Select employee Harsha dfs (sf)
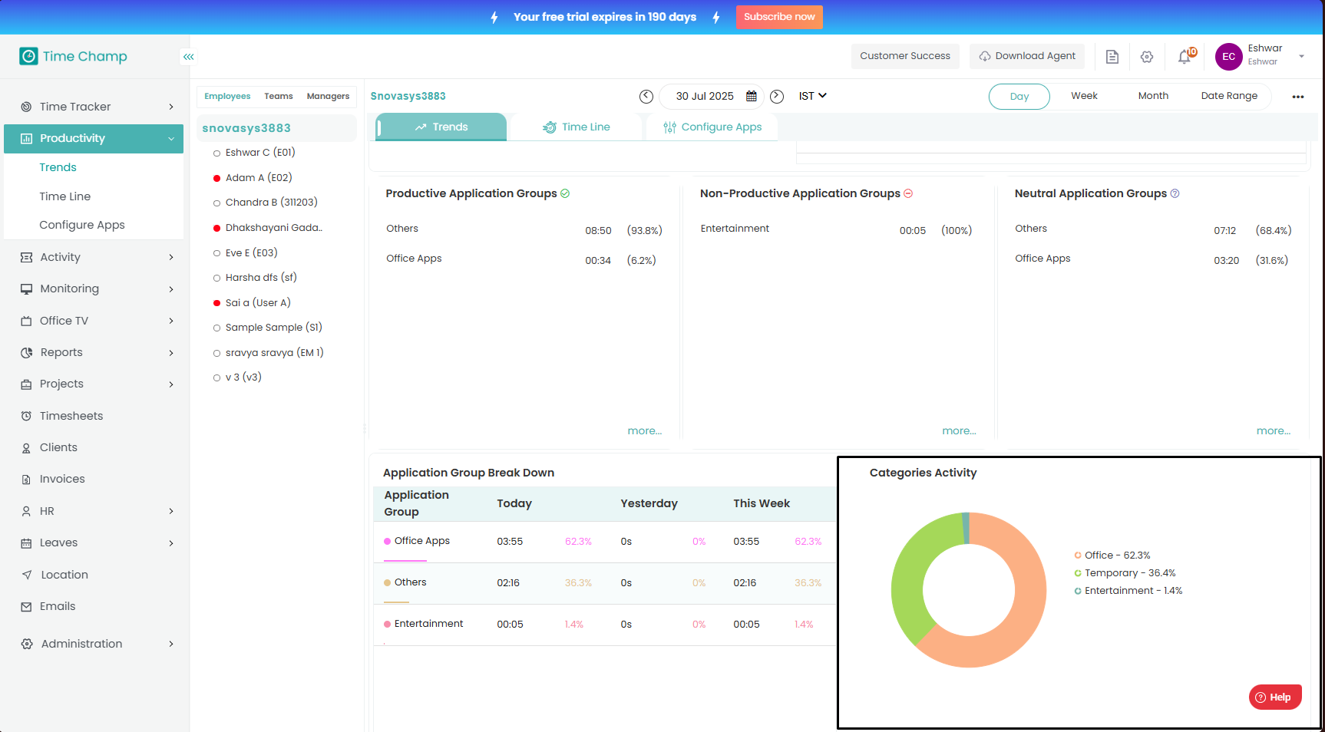 pos(260,278)
